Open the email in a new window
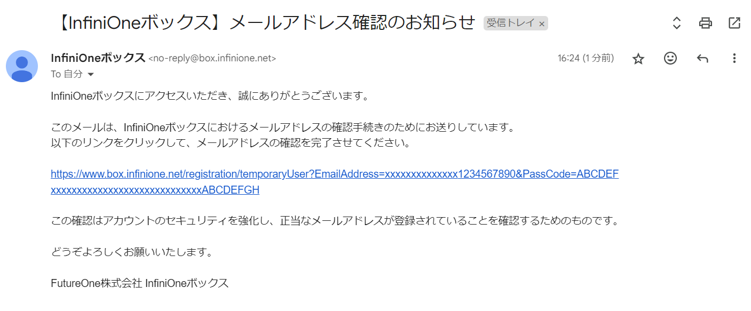Image resolution: width=751 pixels, height=311 pixels. 734,23
